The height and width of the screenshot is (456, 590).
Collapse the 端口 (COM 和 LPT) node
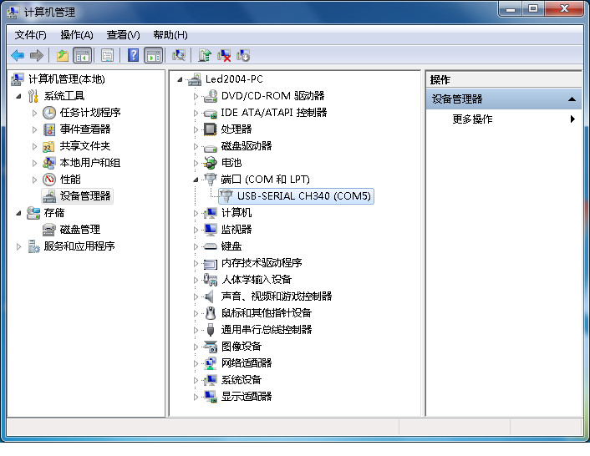196,179
